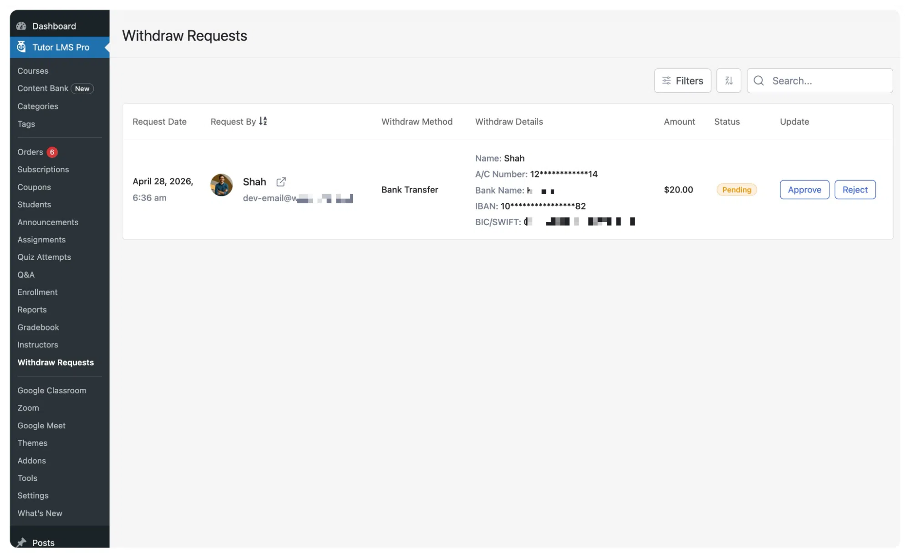The image size is (910, 558).
Task: Open Tools page
Action: coord(27,478)
